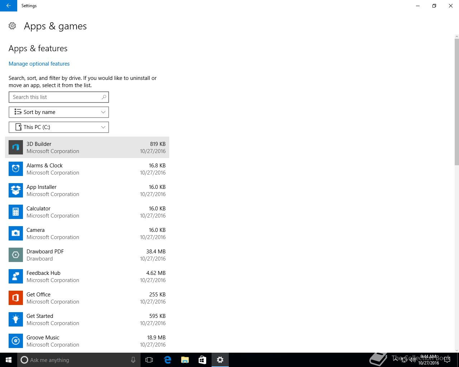Screen dimensions: 459x367
Task: Click the Camera app icon
Action: coord(16,233)
